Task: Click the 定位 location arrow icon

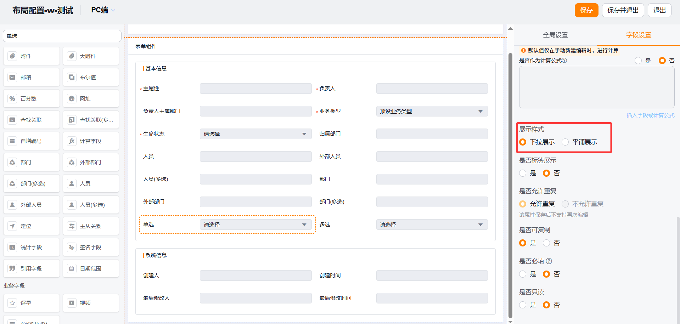Action: click(12, 226)
